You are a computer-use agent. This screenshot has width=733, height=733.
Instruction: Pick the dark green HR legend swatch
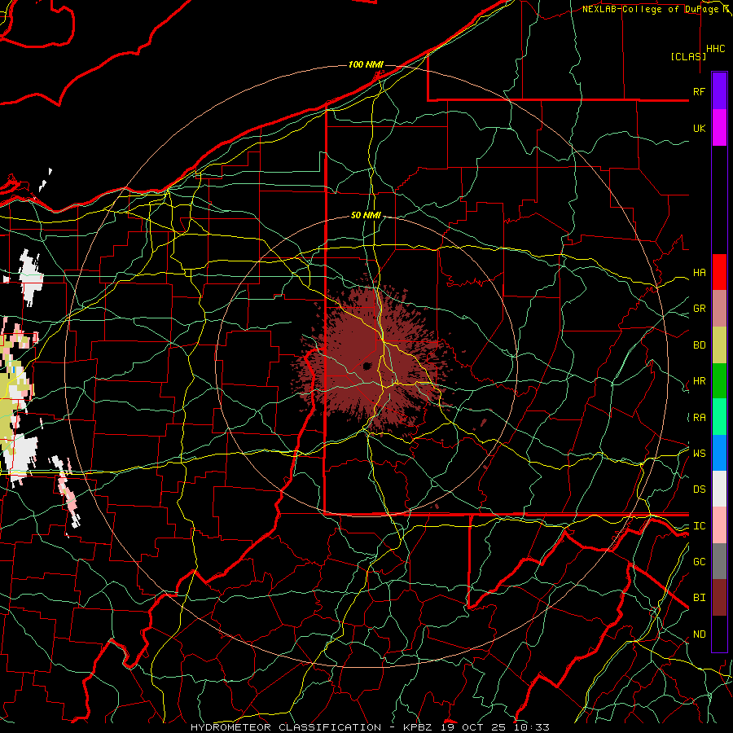pyautogui.click(x=719, y=380)
